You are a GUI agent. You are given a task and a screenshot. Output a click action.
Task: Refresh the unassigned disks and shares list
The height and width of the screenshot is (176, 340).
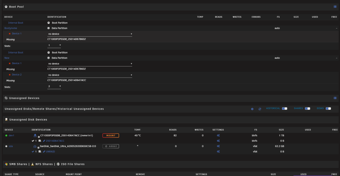(x=260, y=109)
